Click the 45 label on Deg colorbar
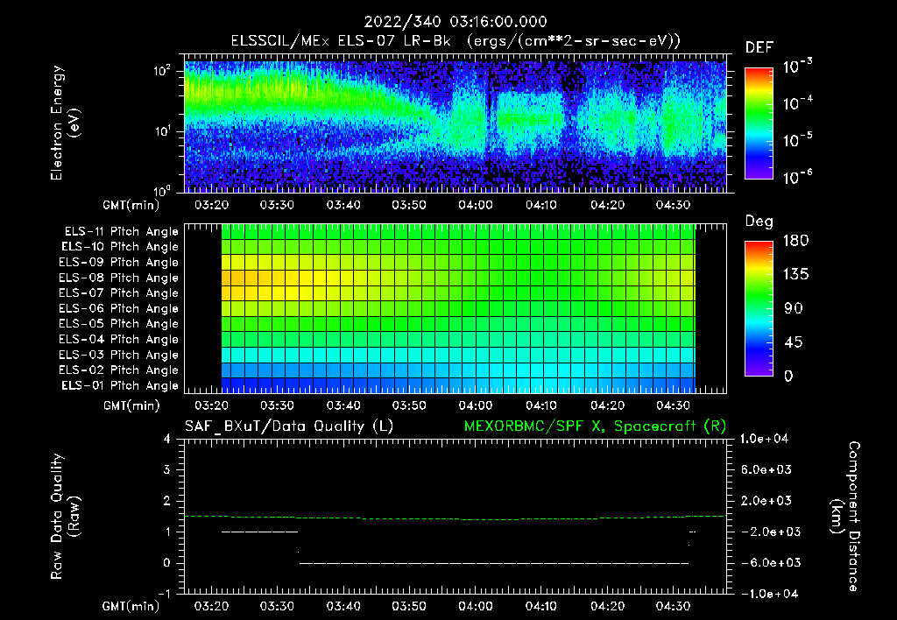897x620 pixels. [794, 342]
